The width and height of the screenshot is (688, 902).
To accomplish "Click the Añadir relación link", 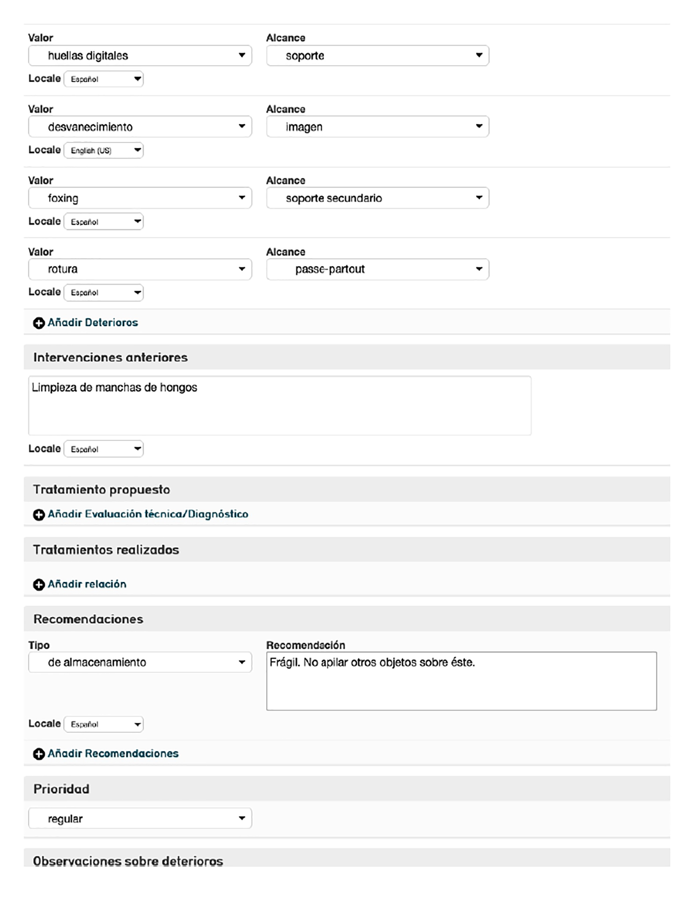I will (x=87, y=584).
